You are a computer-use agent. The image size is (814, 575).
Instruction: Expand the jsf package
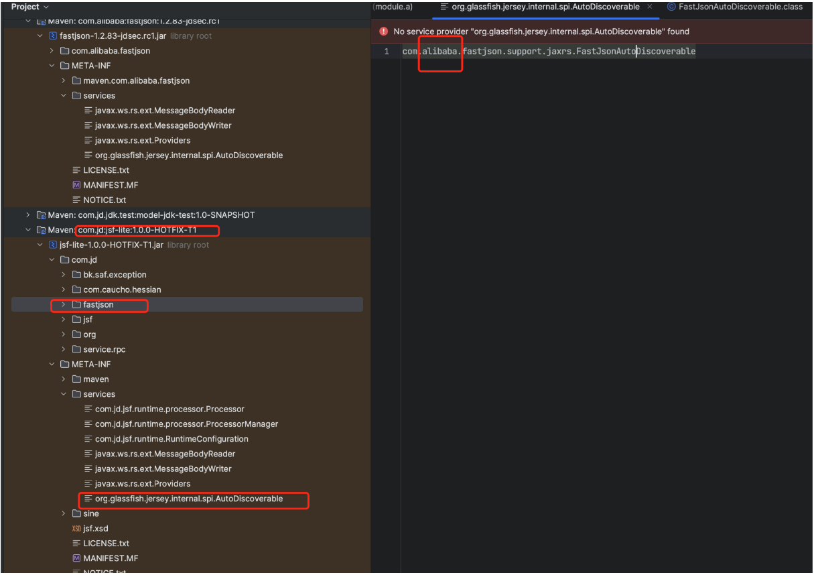(64, 320)
